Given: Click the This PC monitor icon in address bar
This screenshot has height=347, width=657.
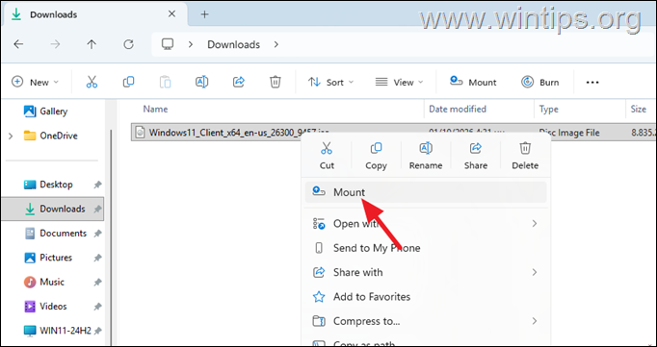Looking at the screenshot, I should click(168, 44).
